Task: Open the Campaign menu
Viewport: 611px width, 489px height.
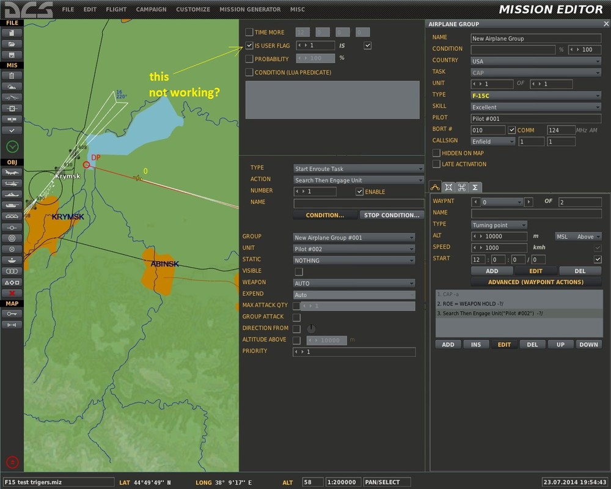Action: (151, 10)
